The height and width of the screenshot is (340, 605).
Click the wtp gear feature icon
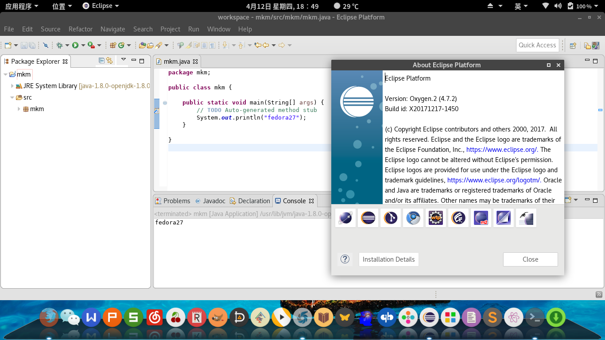point(436,218)
